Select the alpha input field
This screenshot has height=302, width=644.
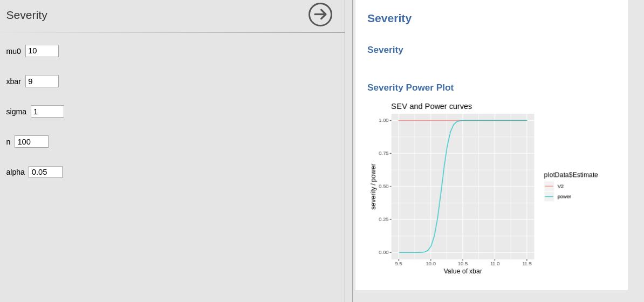click(45, 172)
